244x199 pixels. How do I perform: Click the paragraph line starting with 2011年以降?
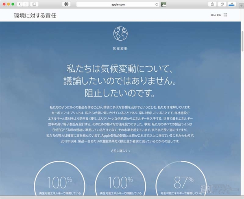point(120,141)
